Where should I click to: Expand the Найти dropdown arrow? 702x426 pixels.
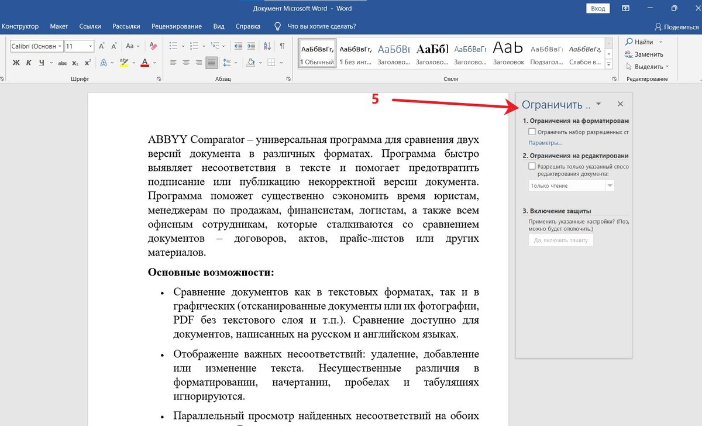pyautogui.click(x=660, y=42)
